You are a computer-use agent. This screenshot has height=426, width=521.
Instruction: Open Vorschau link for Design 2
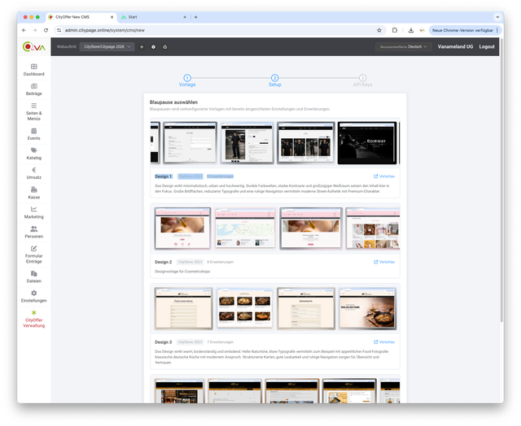click(384, 262)
